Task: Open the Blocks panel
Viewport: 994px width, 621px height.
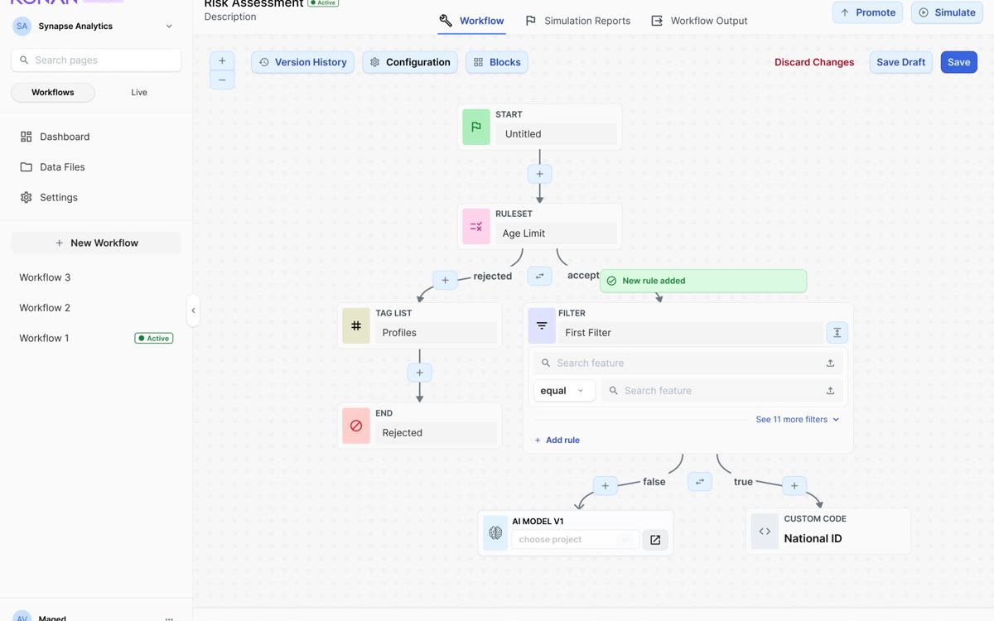Action: [497, 62]
